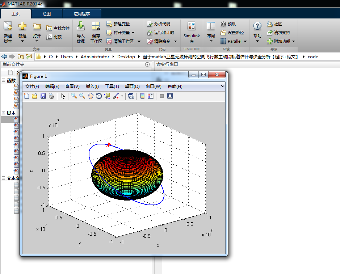Click Set Path (设置路径)
Viewport: 340px width, 274px height.
[232, 33]
